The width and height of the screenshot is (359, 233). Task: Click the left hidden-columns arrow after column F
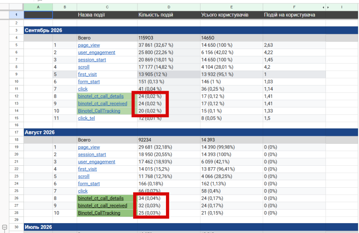323,7
